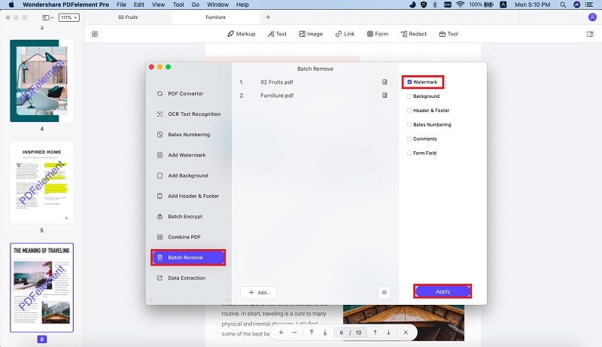Viewport: 602px width, 347px height.
Task: Close the page navigation bar
Action: coord(406,333)
